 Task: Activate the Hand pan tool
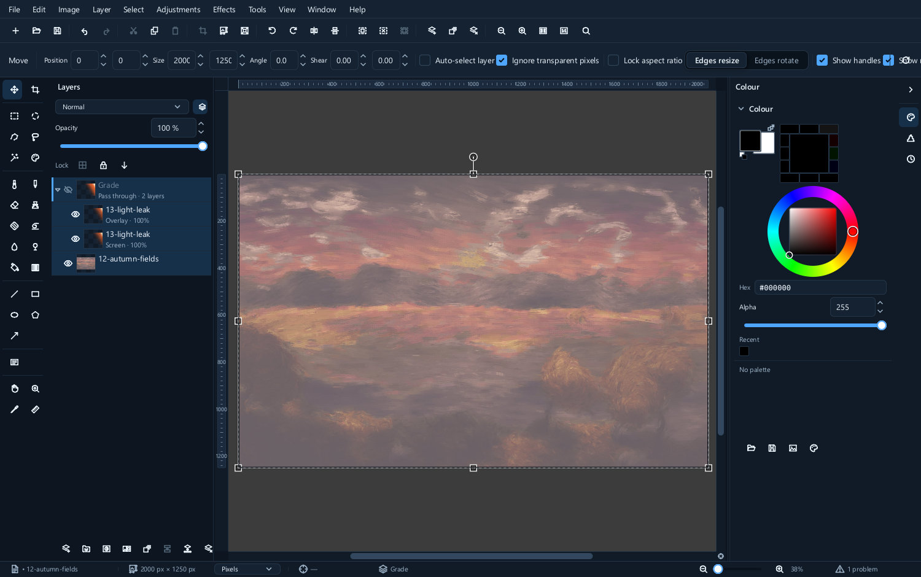point(14,389)
